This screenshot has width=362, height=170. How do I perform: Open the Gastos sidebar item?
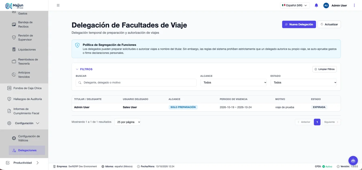click(23, 13)
